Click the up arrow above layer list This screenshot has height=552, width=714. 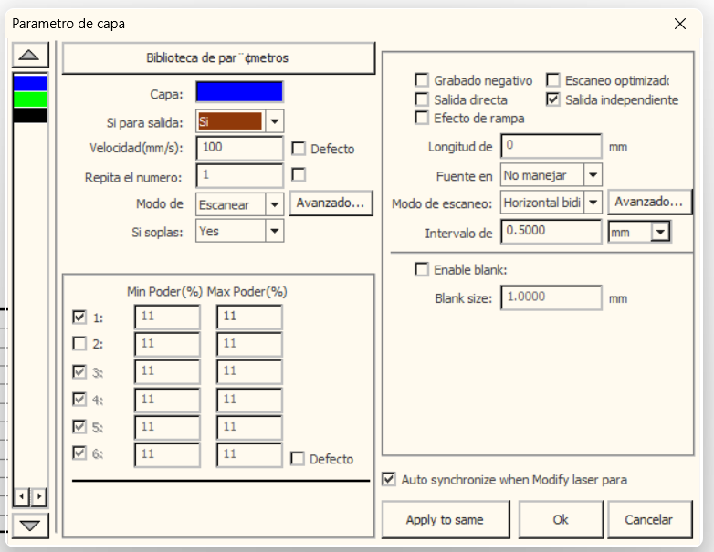pos(30,56)
